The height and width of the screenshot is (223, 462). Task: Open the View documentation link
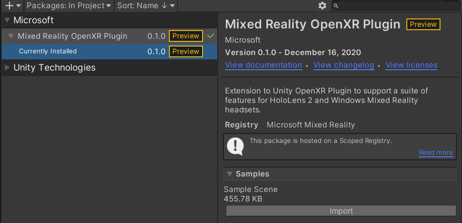263,65
